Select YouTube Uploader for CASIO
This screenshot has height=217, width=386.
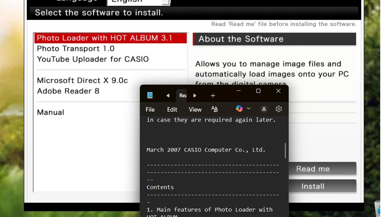tap(93, 59)
